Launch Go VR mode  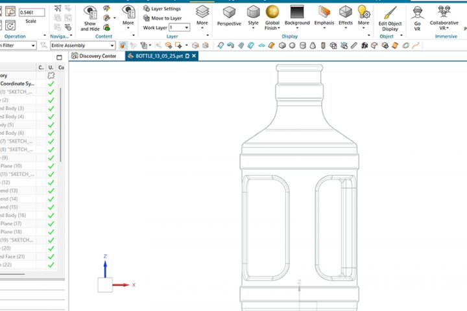tap(417, 18)
